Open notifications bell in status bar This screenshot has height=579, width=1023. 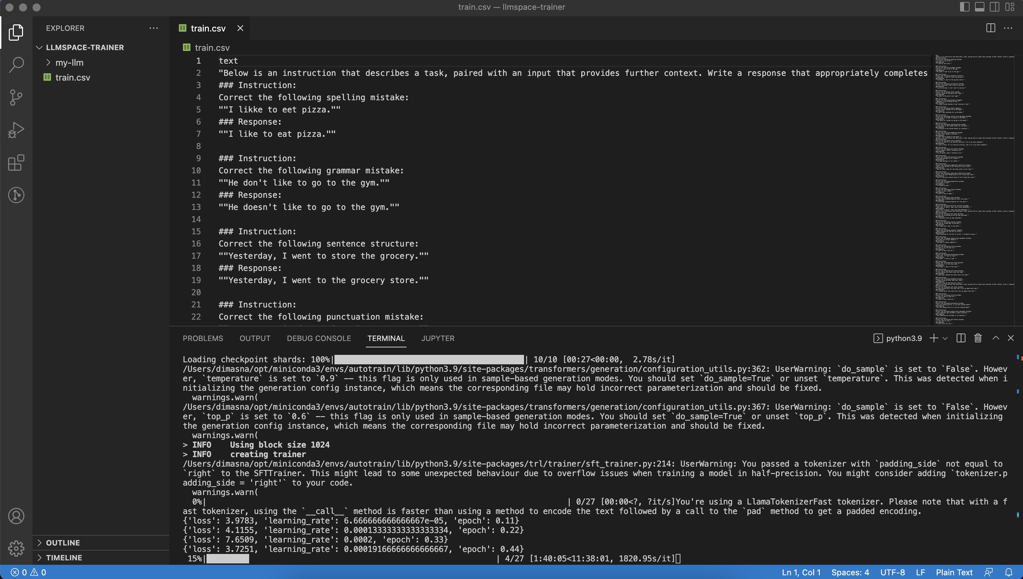pyautogui.click(x=1008, y=572)
